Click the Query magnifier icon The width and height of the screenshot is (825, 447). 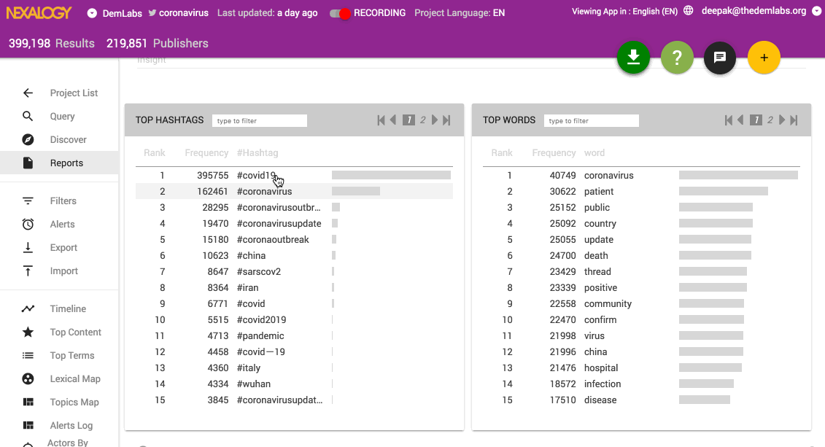(28, 116)
